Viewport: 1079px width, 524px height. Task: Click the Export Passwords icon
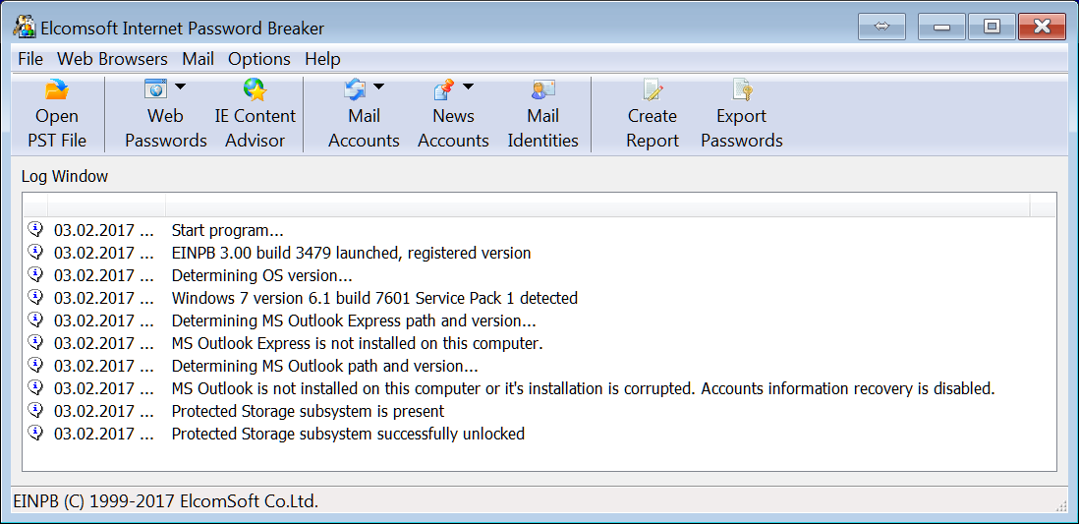pos(741,91)
